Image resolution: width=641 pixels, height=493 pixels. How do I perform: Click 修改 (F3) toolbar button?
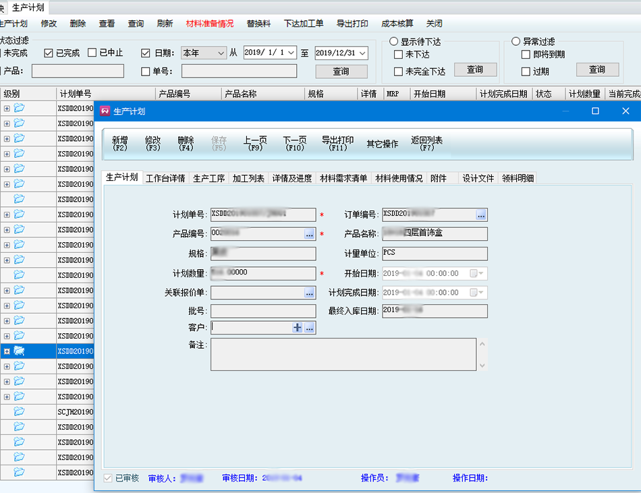(153, 144)
